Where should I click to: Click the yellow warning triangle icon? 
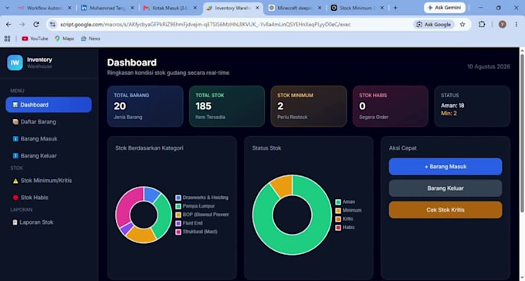pos(15,181)
